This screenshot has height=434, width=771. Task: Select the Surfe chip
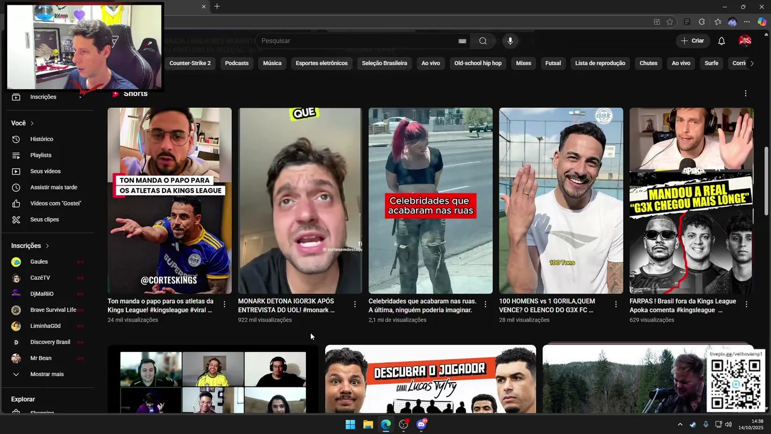[x=711, y=63]
